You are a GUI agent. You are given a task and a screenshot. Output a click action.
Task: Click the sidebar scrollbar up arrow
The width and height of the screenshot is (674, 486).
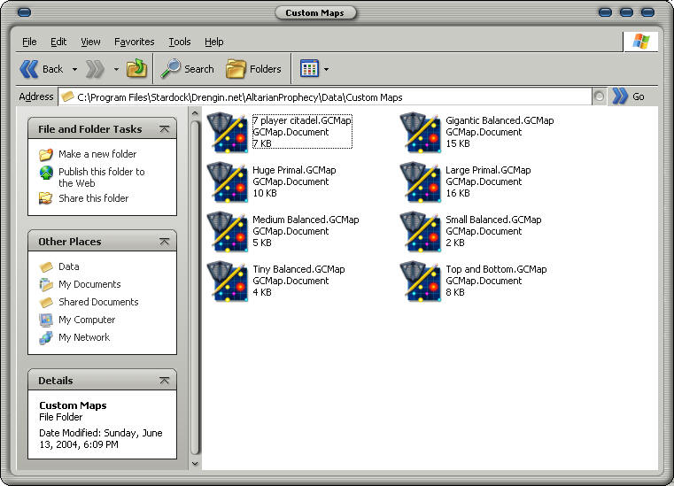[195, 113]
